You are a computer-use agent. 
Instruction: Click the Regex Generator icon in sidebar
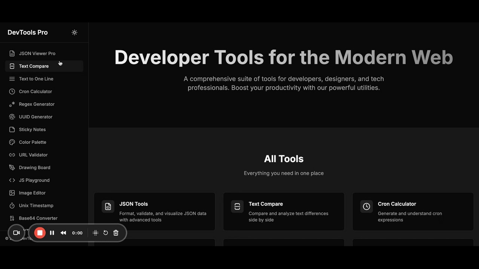[12, 104]
